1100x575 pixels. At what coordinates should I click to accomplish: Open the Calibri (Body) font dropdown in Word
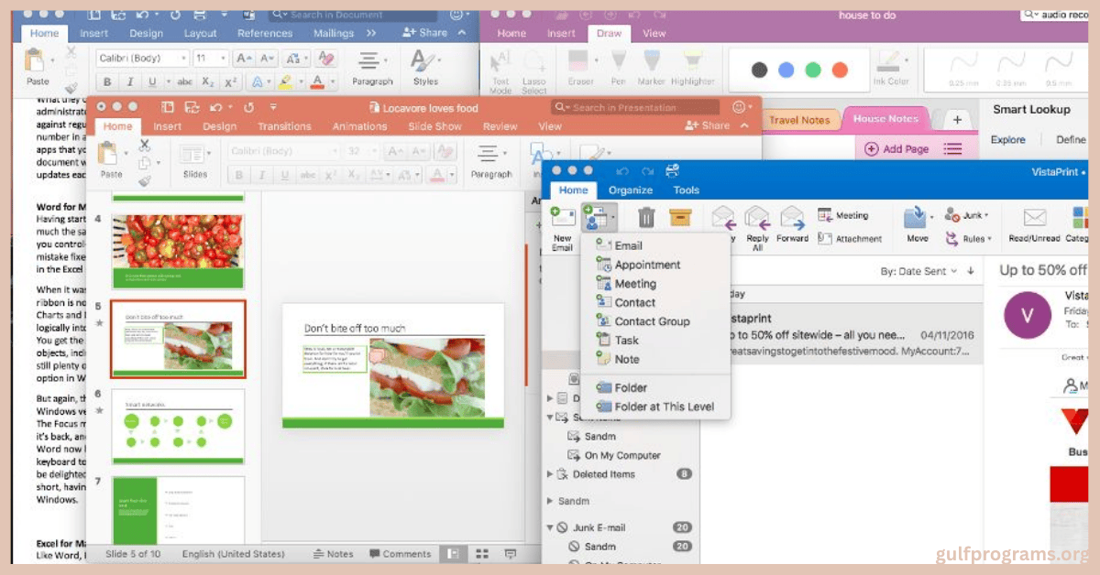point(140,59)
